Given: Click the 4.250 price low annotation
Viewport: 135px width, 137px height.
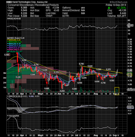Looking at the screenshot, I should coord(63,91).
